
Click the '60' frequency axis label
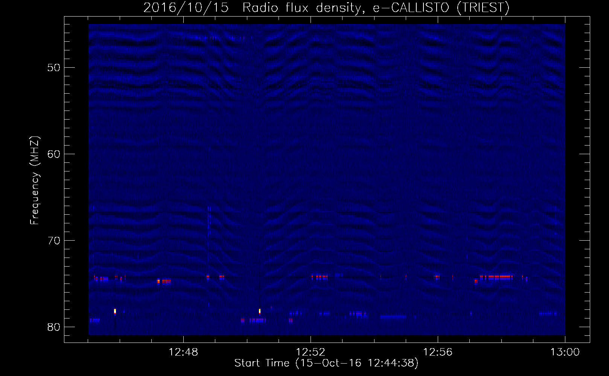[54, 154]
